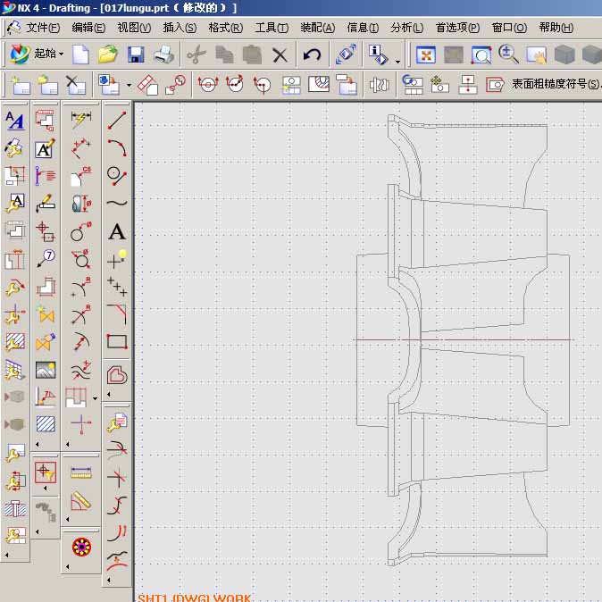Open the 首选项(P) menu
This screenshot has height=602, width=602.
457,28
